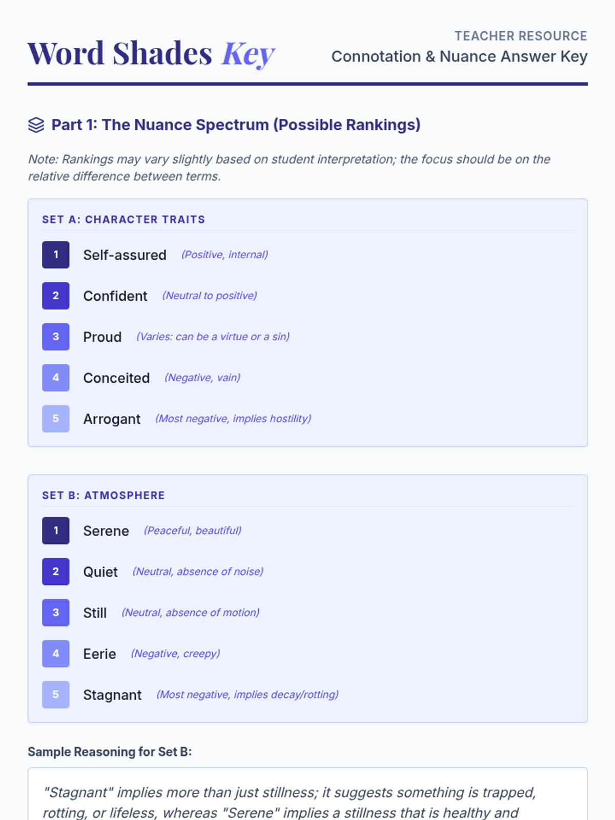
Task: Click number 1 badge next to Self-assured
Action: (56, 255)
